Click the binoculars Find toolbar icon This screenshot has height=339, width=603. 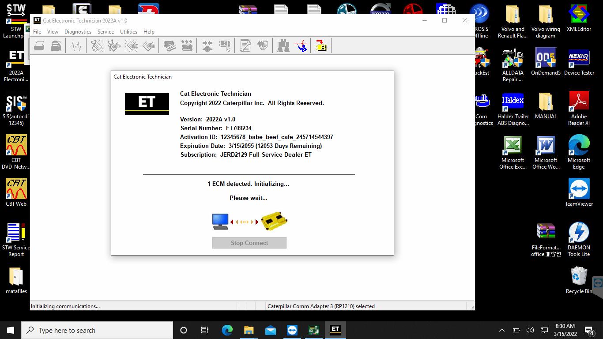(x=283, y=45)
